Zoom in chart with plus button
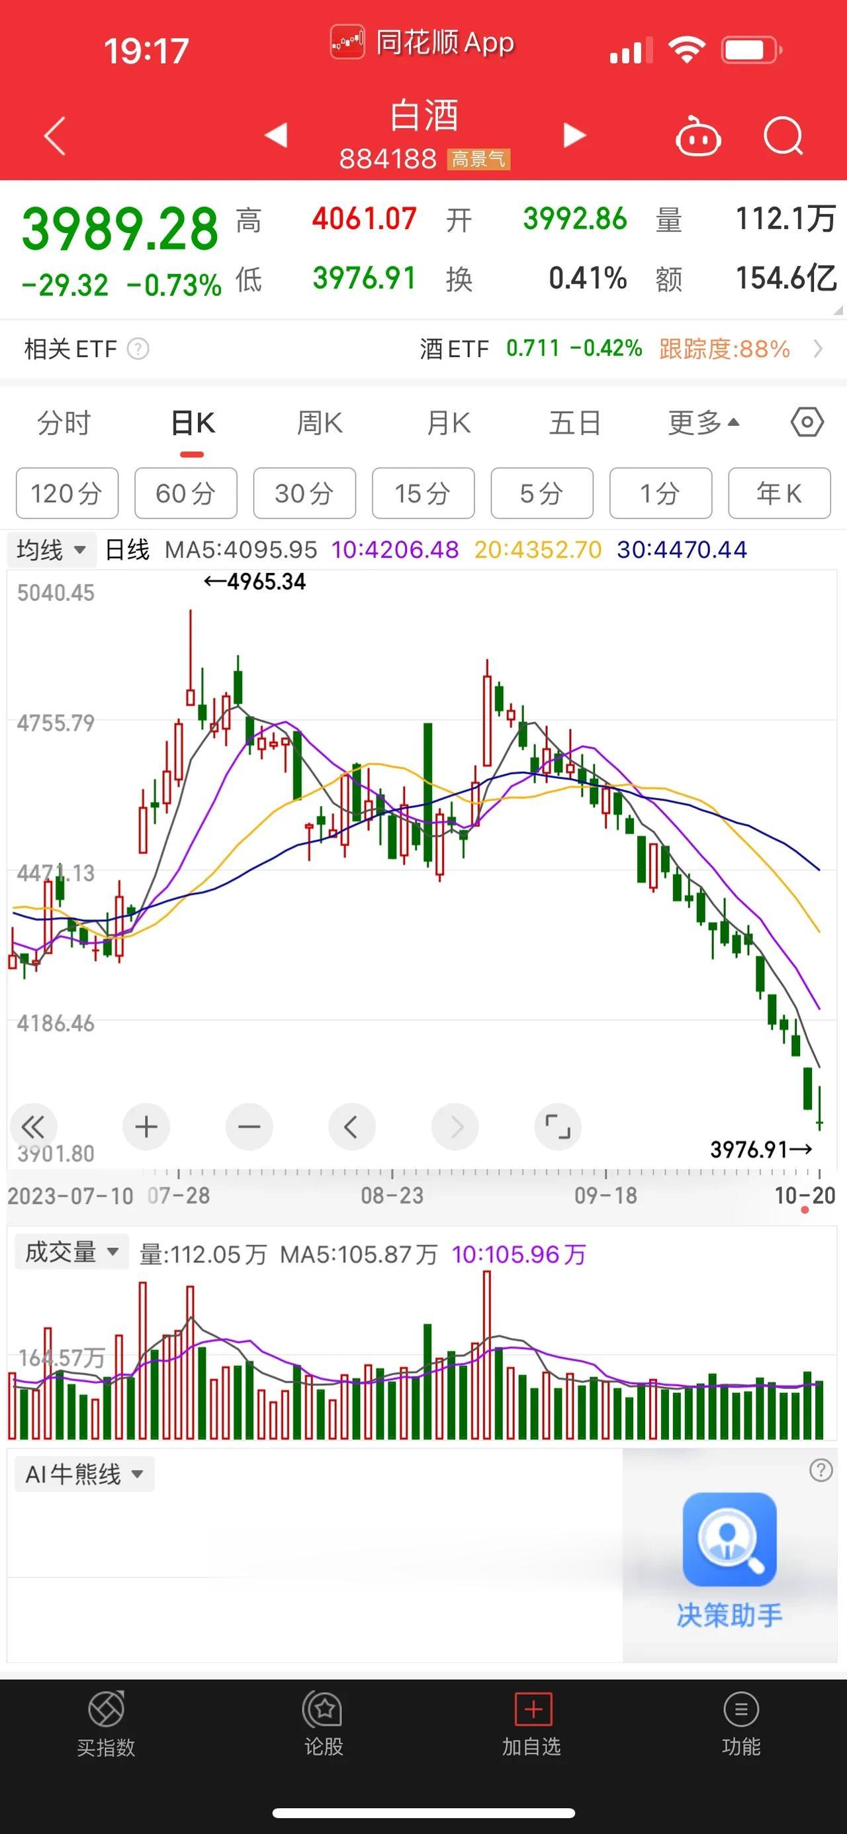Image resolution: width=847 pixels, height=1834 pixels. (146, 1127)
